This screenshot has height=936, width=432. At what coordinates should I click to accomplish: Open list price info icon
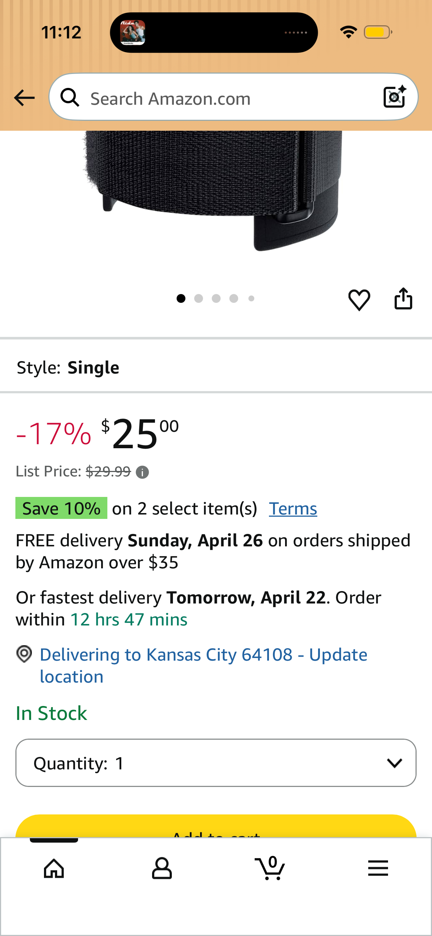(x=142, y=472)
